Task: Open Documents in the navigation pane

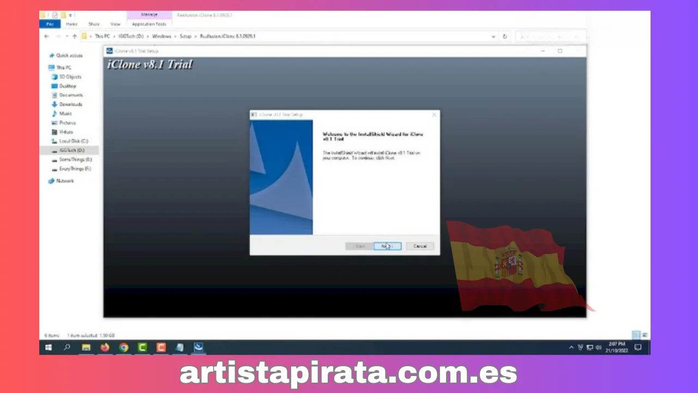Action: 71,95
